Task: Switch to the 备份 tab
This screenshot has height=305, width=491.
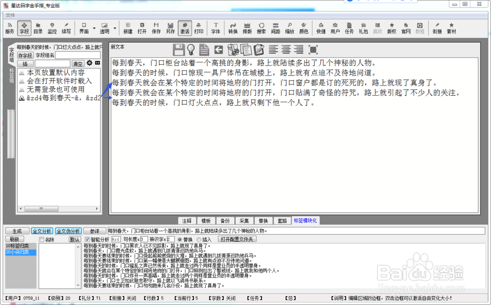Action: tap(225, 221)
